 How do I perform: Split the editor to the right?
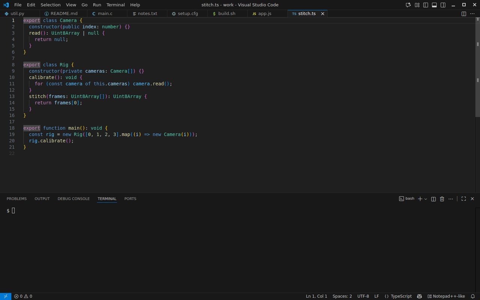[x=464, y=13]
